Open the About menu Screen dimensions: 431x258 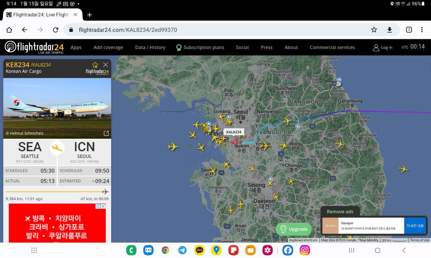tap(291, 47)
